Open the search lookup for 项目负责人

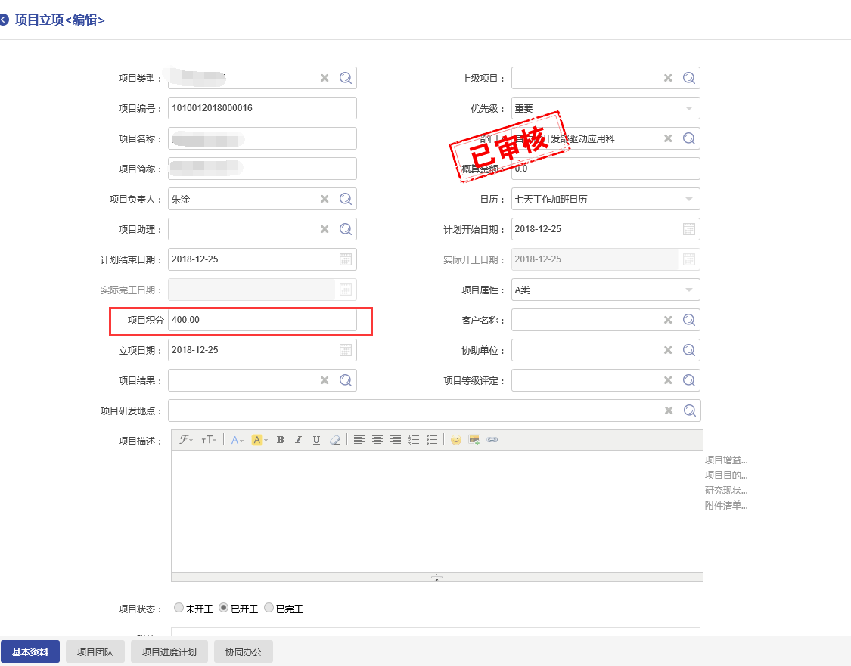pos(346,199)
